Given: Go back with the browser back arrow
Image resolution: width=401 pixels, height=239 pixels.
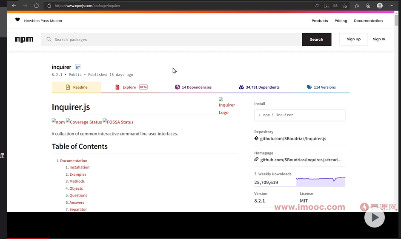Looking at the screenshot, I should coord(14,6).
